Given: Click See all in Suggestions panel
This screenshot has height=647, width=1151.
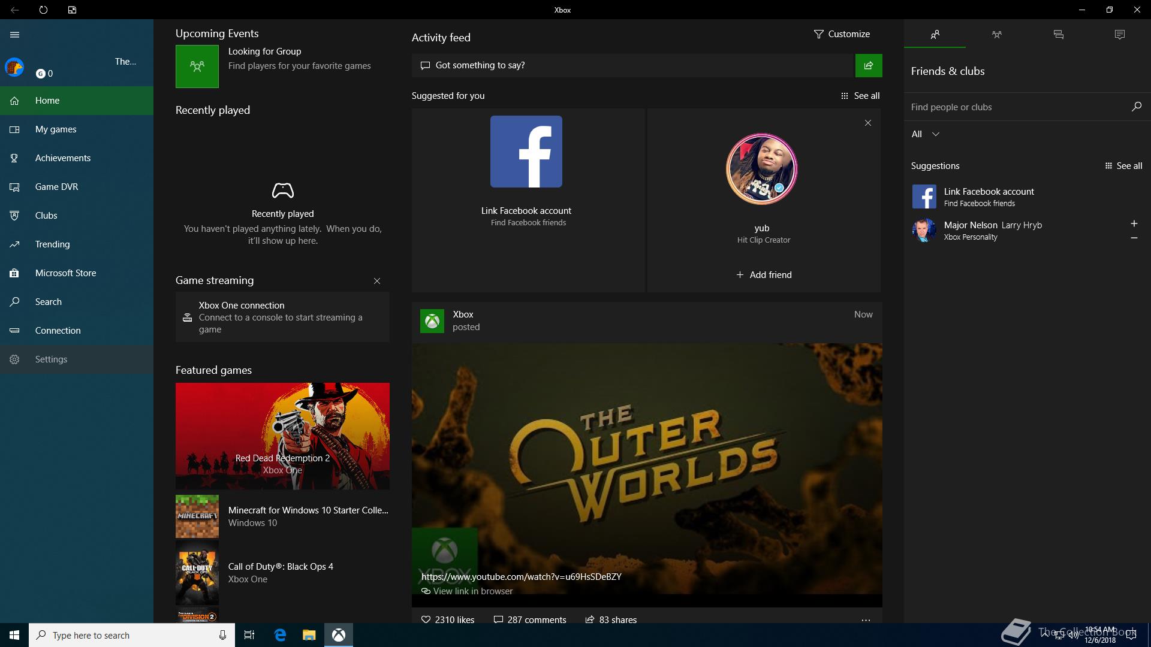Looking at the screenshot, I should [1123, 166].
